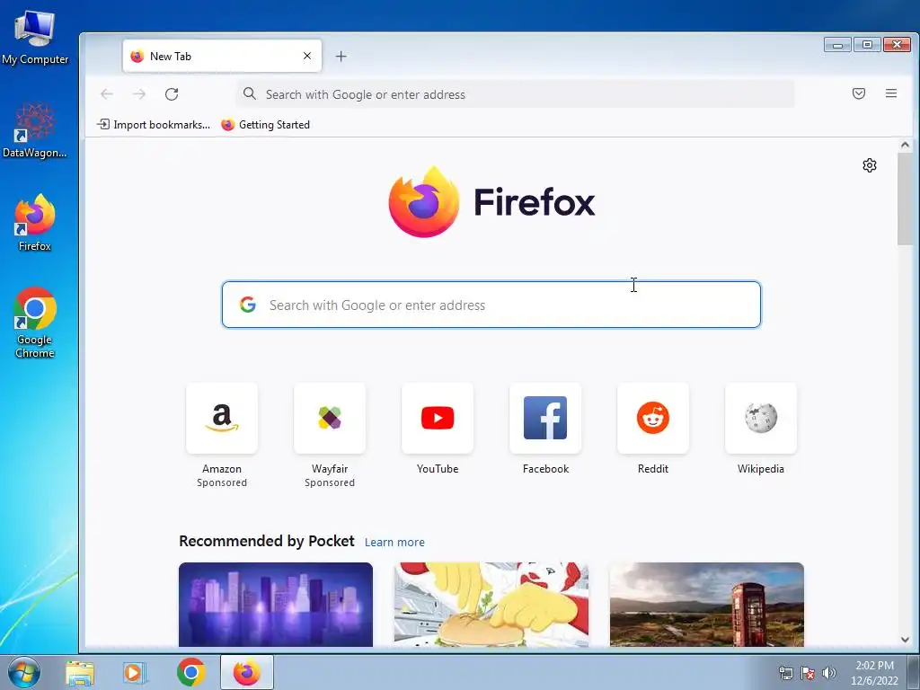Click the vertical scrollbar thumb
Viewport: 920px width, 690px height.
coord(905,199)
